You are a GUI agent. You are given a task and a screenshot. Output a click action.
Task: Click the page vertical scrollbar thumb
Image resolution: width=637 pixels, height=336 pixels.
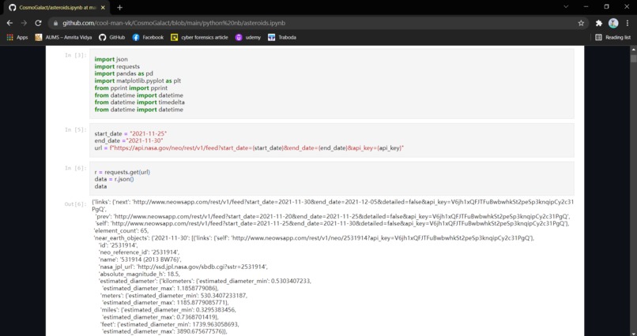[633, 58]
